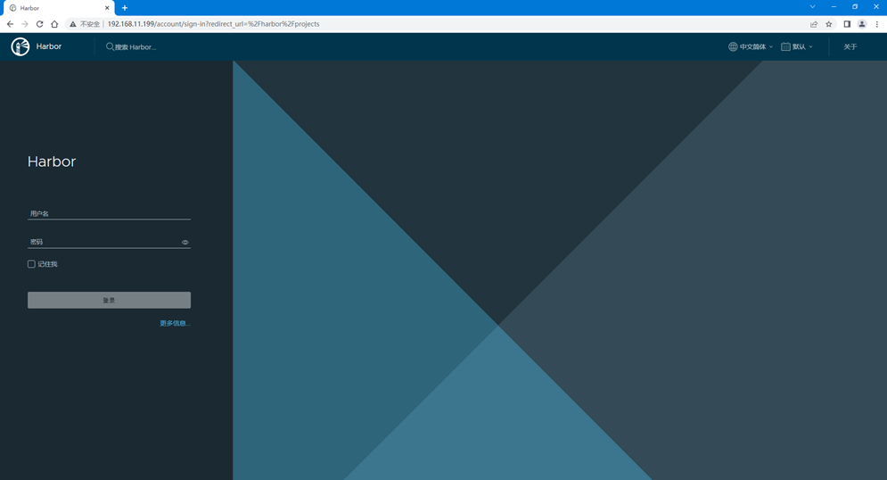
Task: Click the address bar URL
Action: (x=213, y=24)
